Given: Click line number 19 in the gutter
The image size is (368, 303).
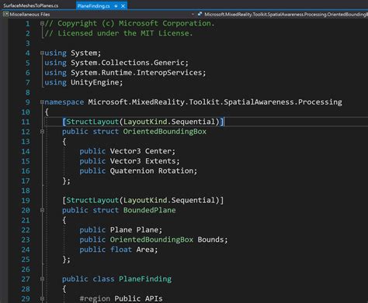Looking at the screenshot, I should coord(26,200).
